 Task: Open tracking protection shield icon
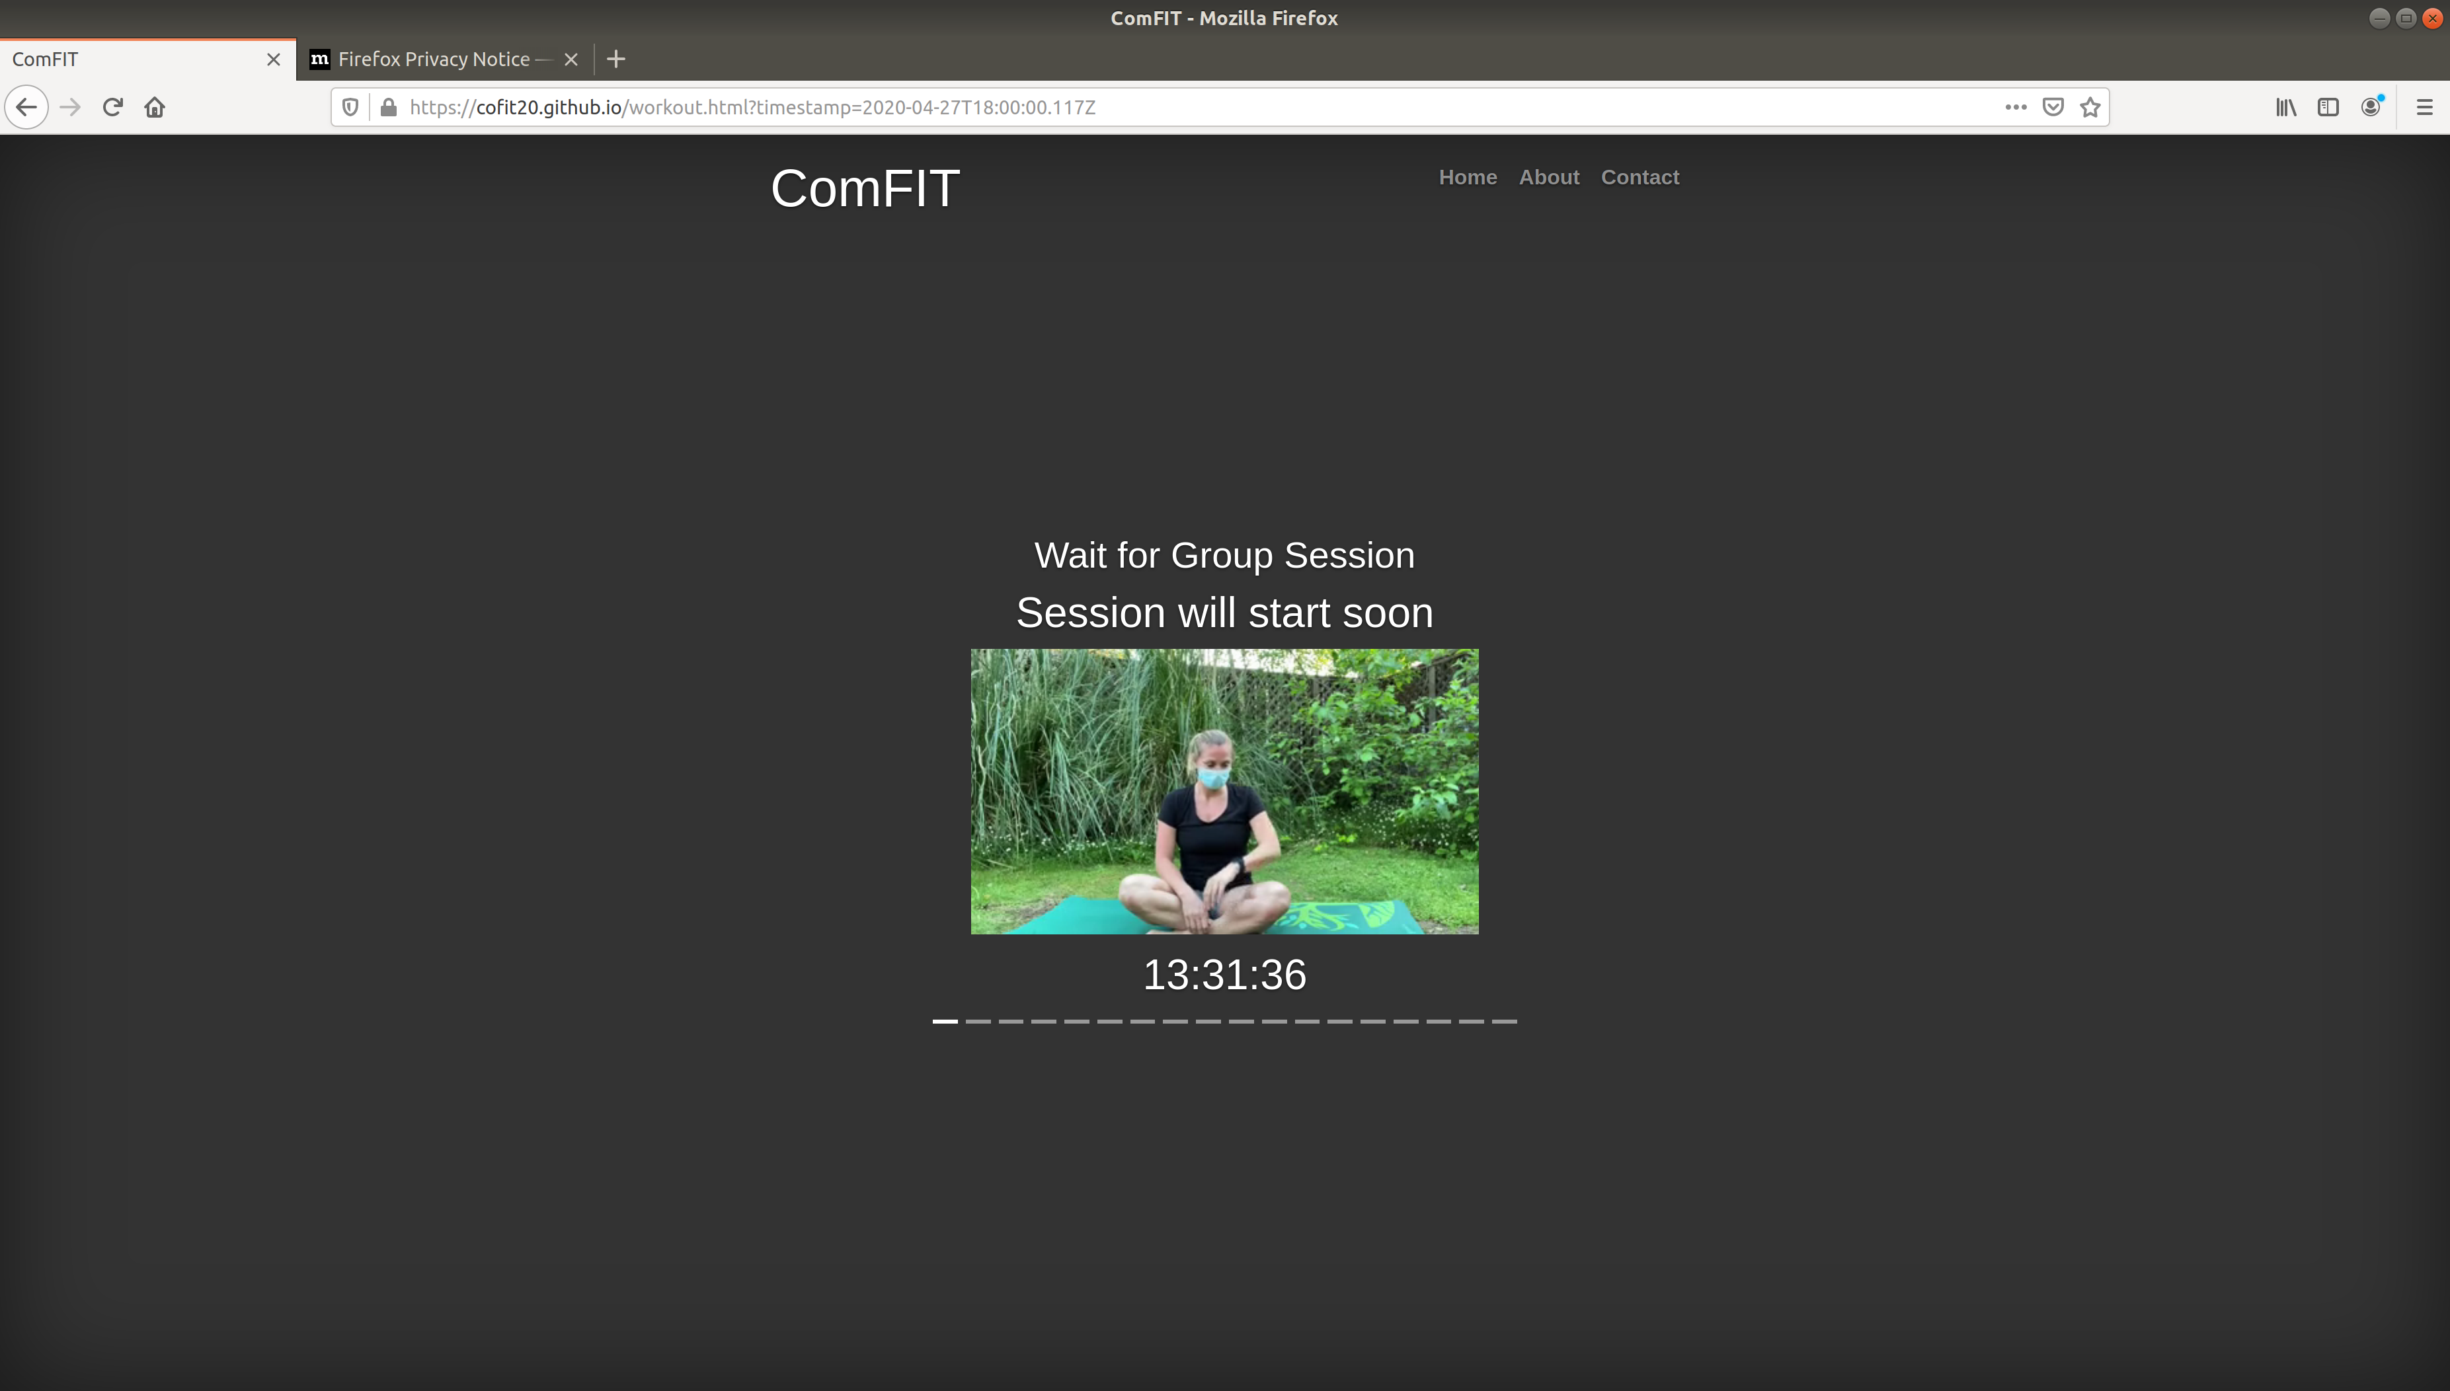(350, 107)
